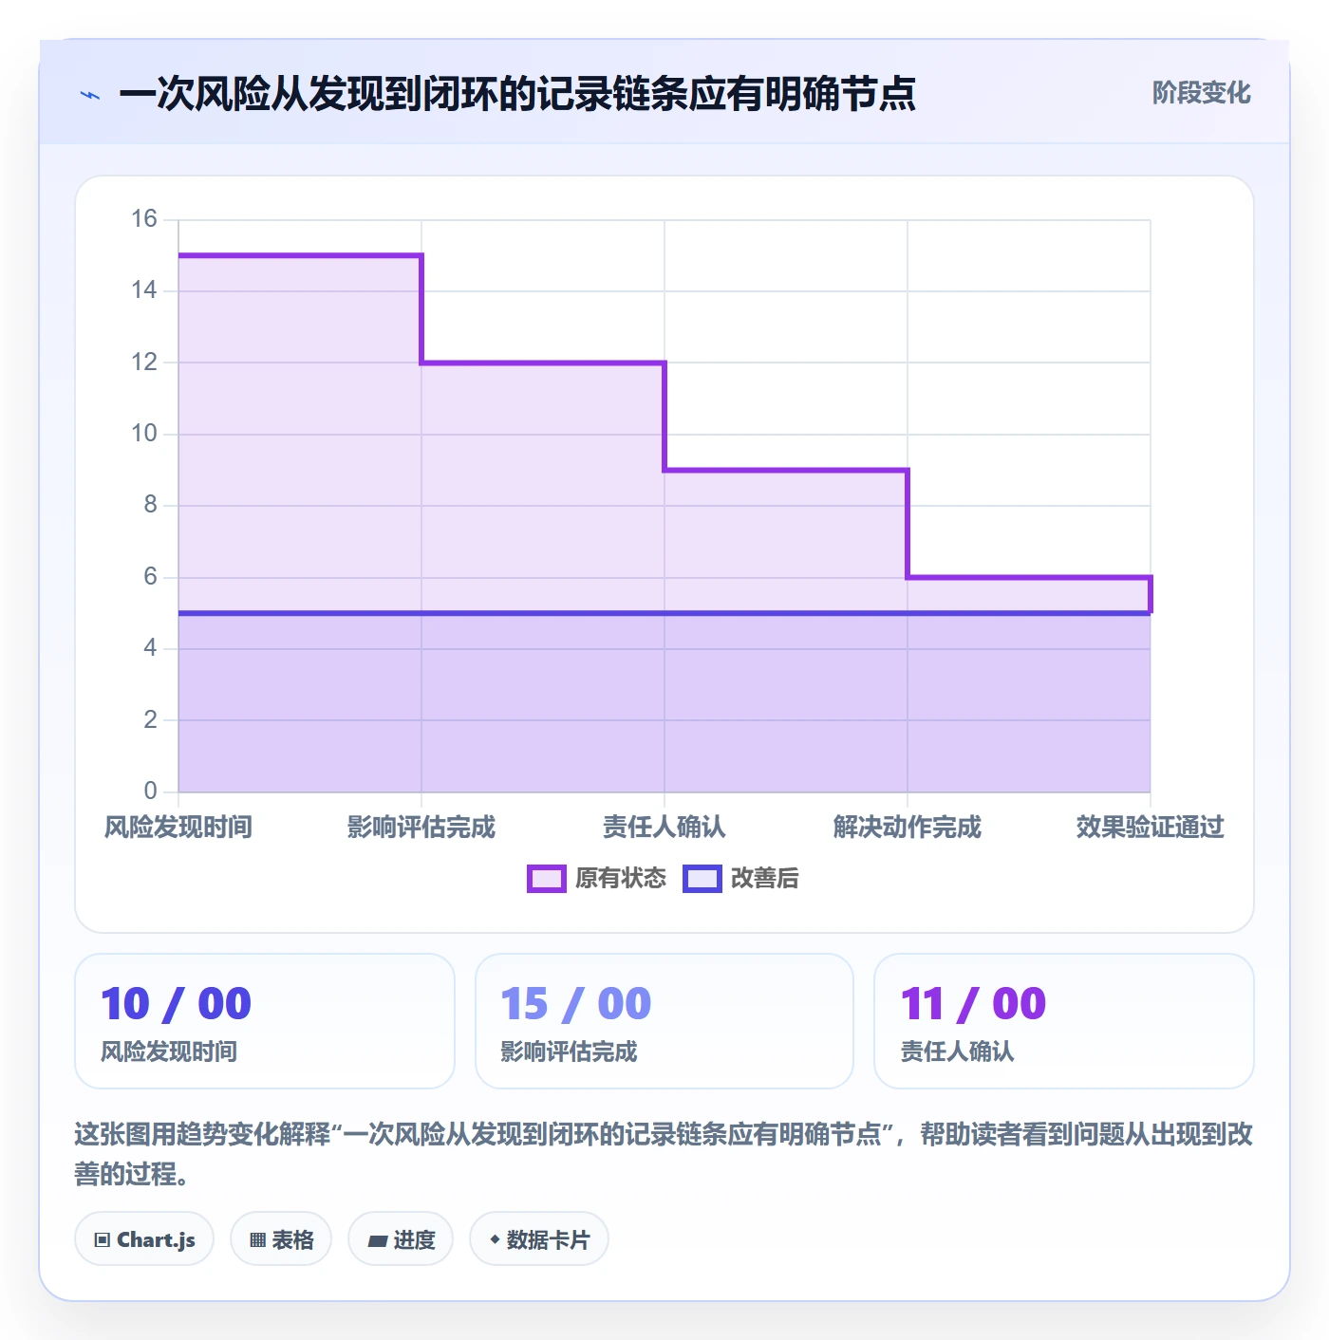Viewport: 1329px width, 1340px height.
Task: Click the y-axis value 10
Action: coord(144,434)
